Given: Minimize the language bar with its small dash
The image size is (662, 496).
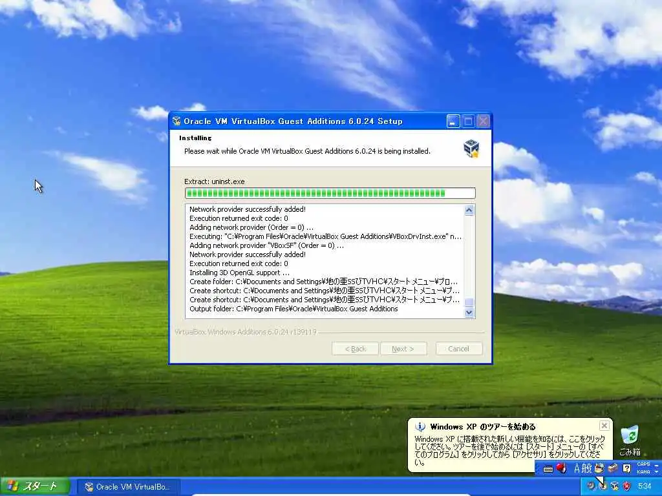Looking at the screenshot, I should (657, 464).
